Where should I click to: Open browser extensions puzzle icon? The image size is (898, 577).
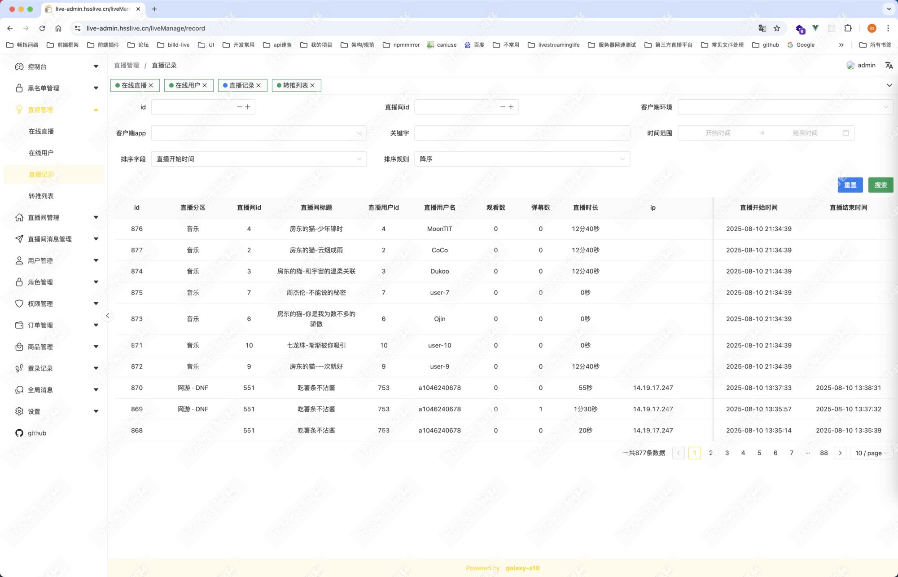[x=848, y=28]
